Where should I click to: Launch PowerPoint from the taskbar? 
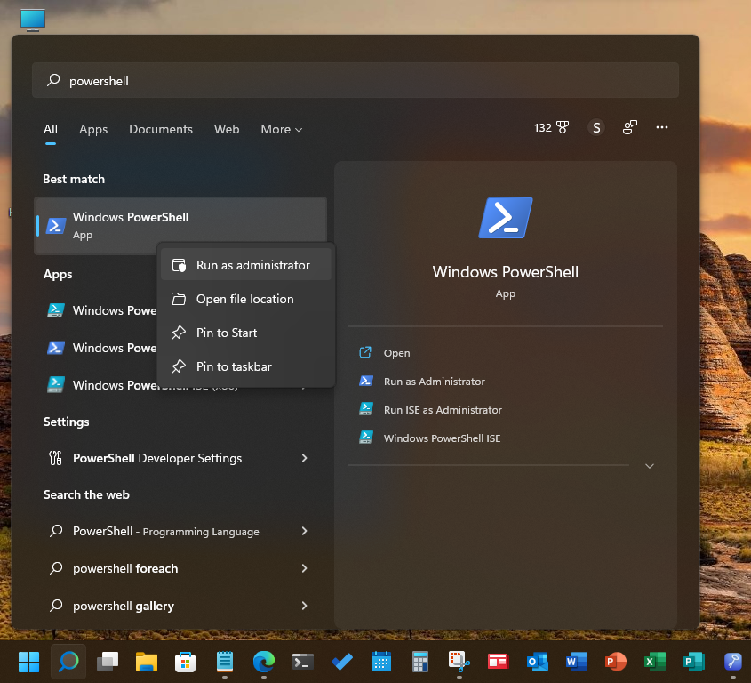coord(615,662)
